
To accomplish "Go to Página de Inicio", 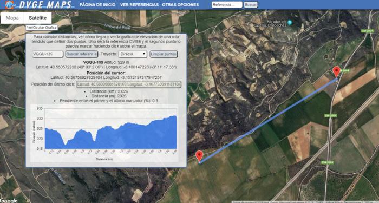I will (97, 5).
